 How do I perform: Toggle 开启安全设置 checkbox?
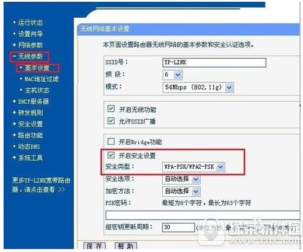click(111, 155)
